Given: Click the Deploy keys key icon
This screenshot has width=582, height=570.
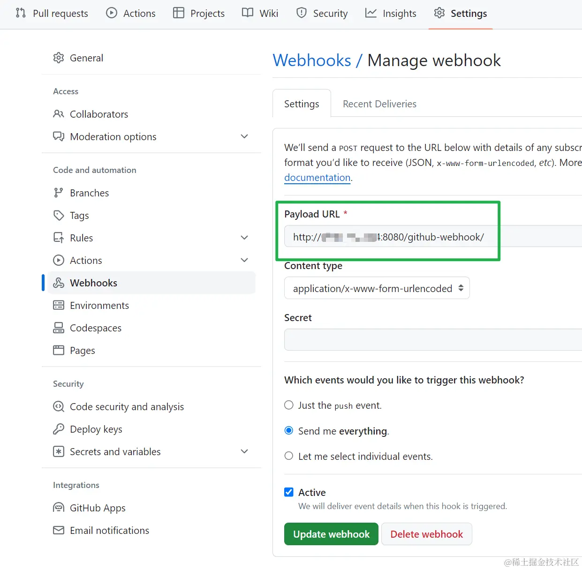Looking at the screenshot, I should pos(59,429).
